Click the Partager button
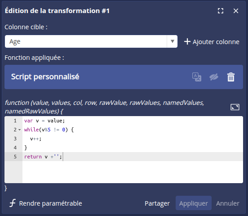The image size is (248, 216). point(157,203)
